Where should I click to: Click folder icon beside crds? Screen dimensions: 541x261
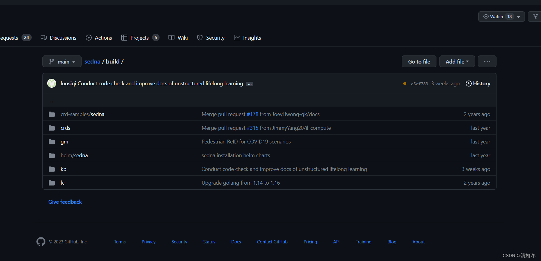point(52,128)
